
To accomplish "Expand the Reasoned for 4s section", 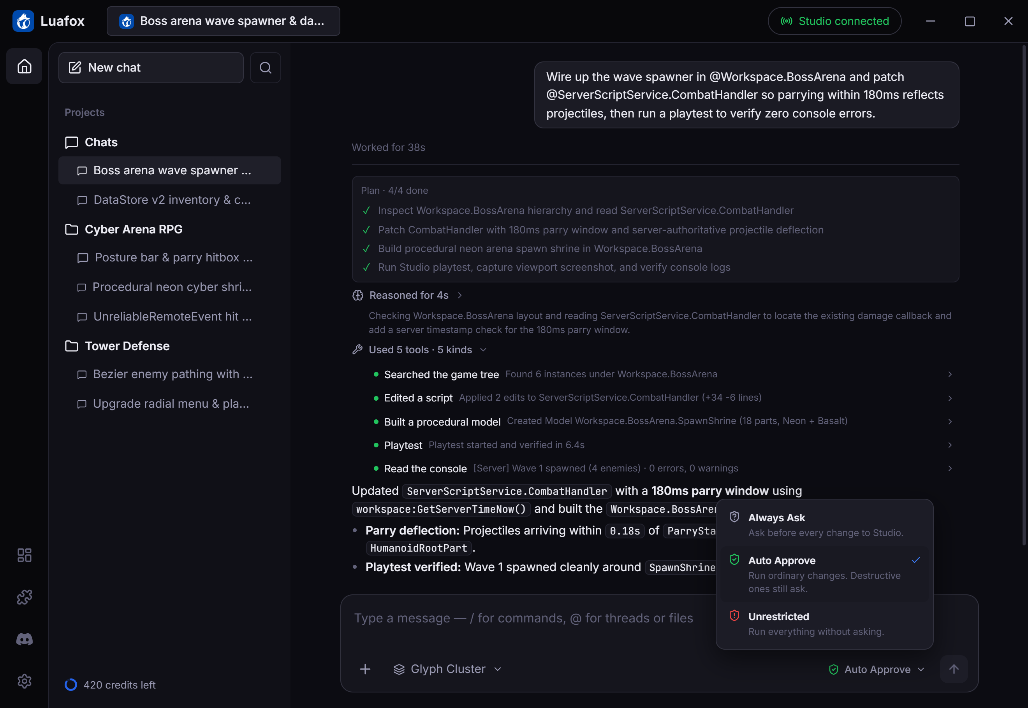I will coord(407,295).
